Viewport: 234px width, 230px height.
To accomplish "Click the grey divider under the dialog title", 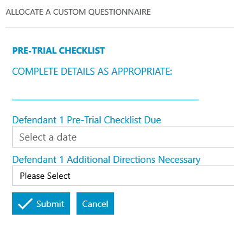I will [120, 27].
